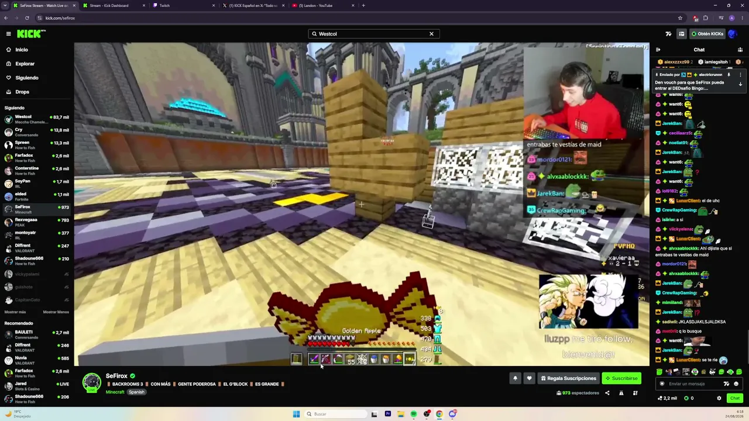The image size is (749, 421).
Task: Open Spreen's channel from followed list
Action: (x=37, y=145)
